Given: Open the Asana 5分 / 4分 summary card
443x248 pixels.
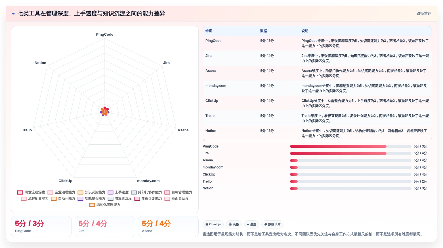Looking at the screenshot, I should point(168,226).
